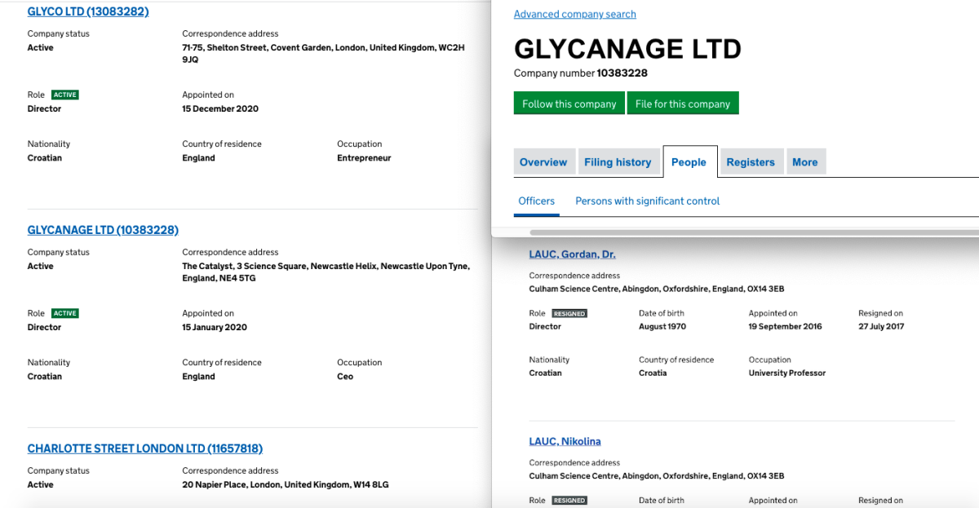Screen dimensions: 979x508
Task: Click RESIGNED badge for Nikolina Lauc
Action: [x=569, y=501]
